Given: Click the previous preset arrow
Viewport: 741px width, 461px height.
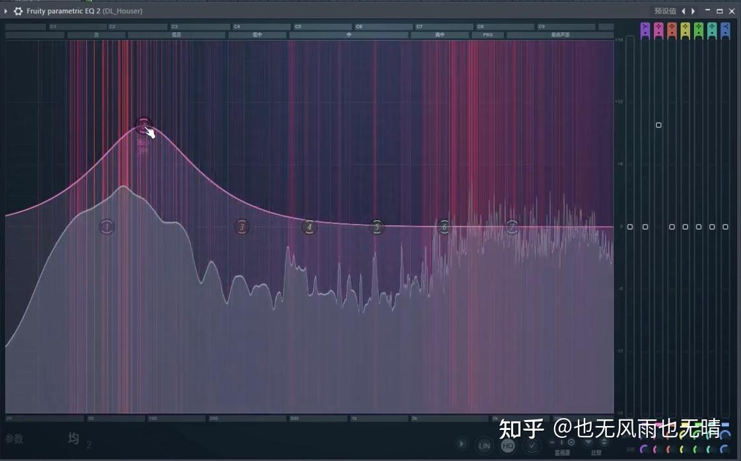Looking at the screenshot, I should 684,11.
